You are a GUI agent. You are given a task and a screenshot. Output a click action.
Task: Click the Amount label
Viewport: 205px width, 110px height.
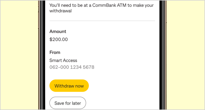pyautogui.click(x=58, y=32)
